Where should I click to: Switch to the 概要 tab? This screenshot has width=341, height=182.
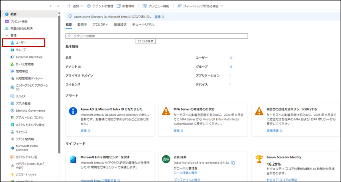click(x=69, y=25)
